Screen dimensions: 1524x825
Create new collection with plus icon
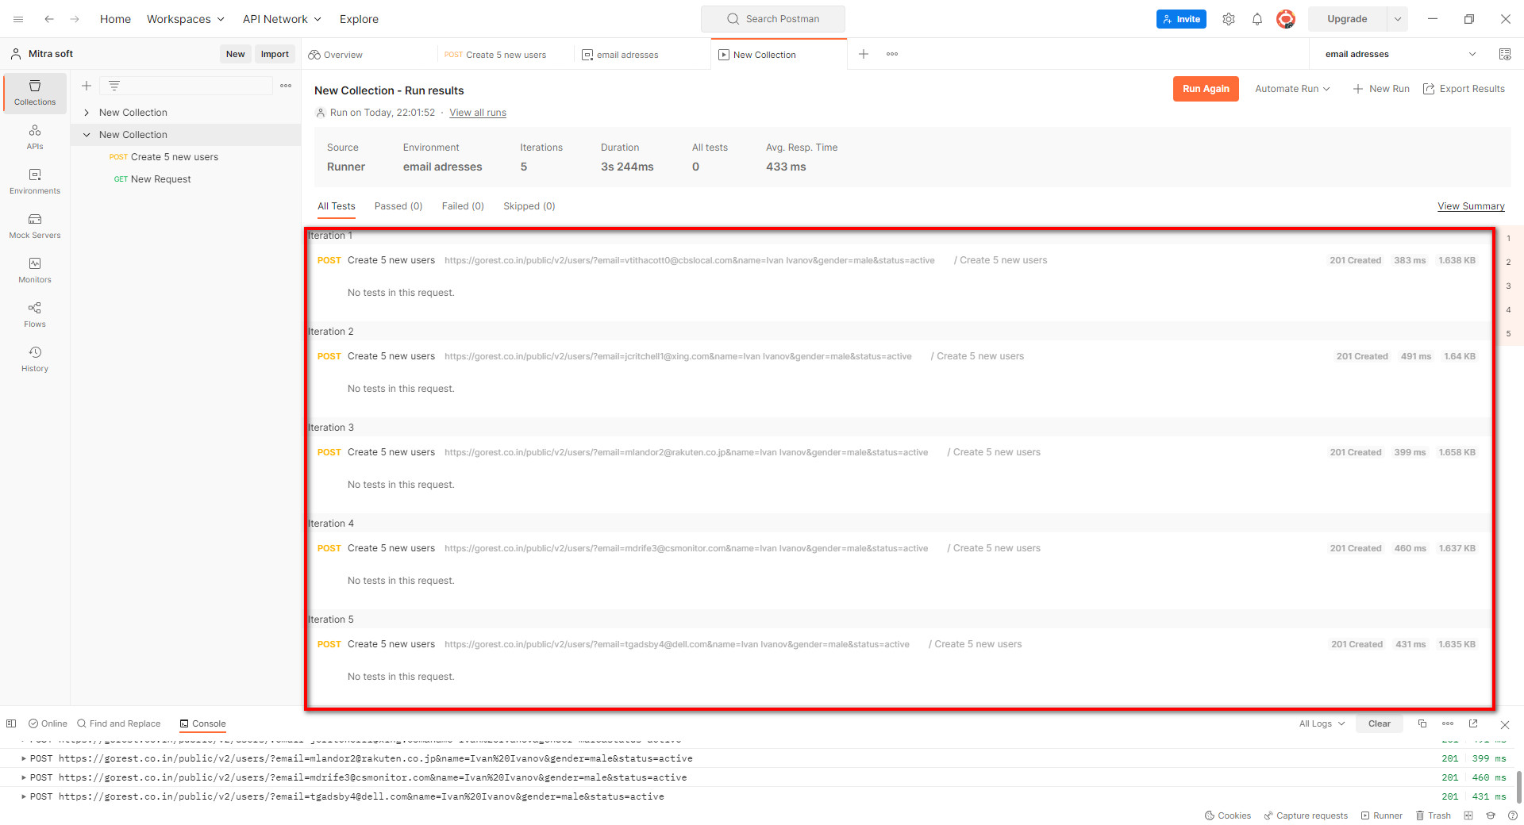point(87,86)
